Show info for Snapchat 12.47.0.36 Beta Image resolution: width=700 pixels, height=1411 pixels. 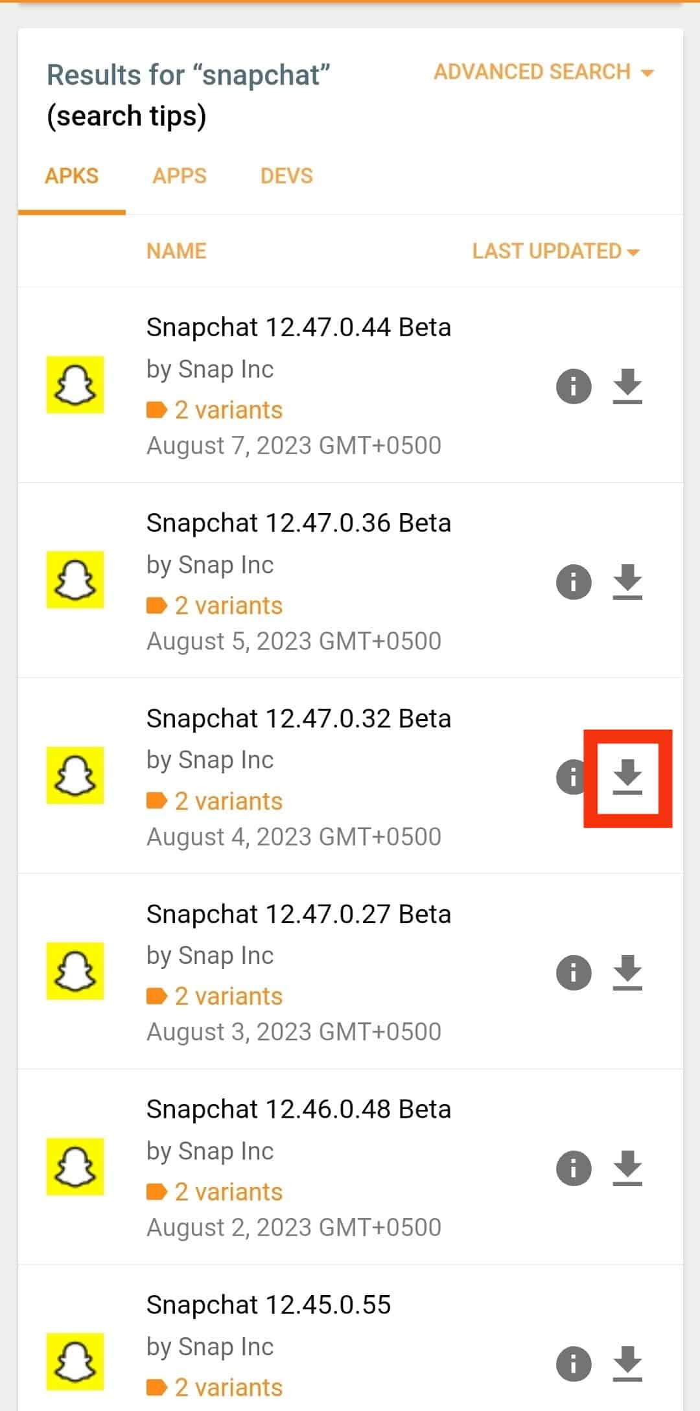[574, 582]
